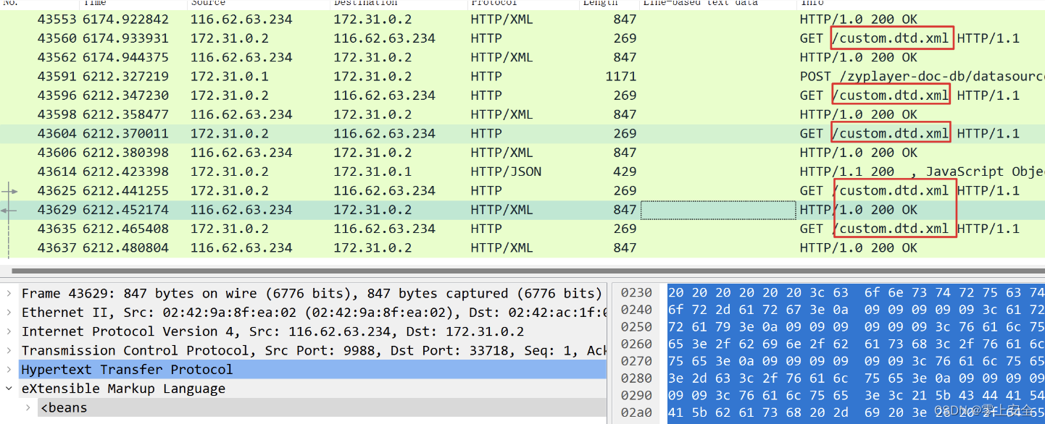The width and height of the screenshot is (1045, 424).
Task: Click time value 6174.922842
Action: click(125, 20)
